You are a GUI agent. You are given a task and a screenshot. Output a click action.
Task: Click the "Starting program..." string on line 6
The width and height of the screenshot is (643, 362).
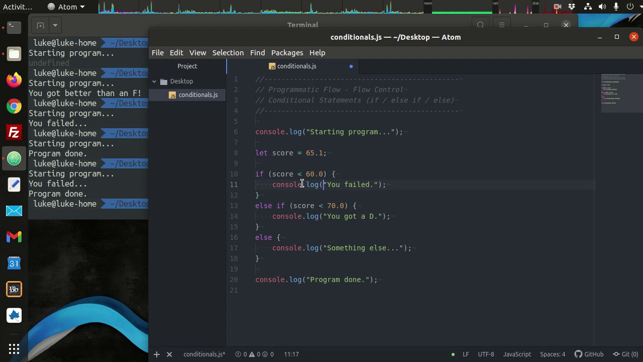(350, 132)
